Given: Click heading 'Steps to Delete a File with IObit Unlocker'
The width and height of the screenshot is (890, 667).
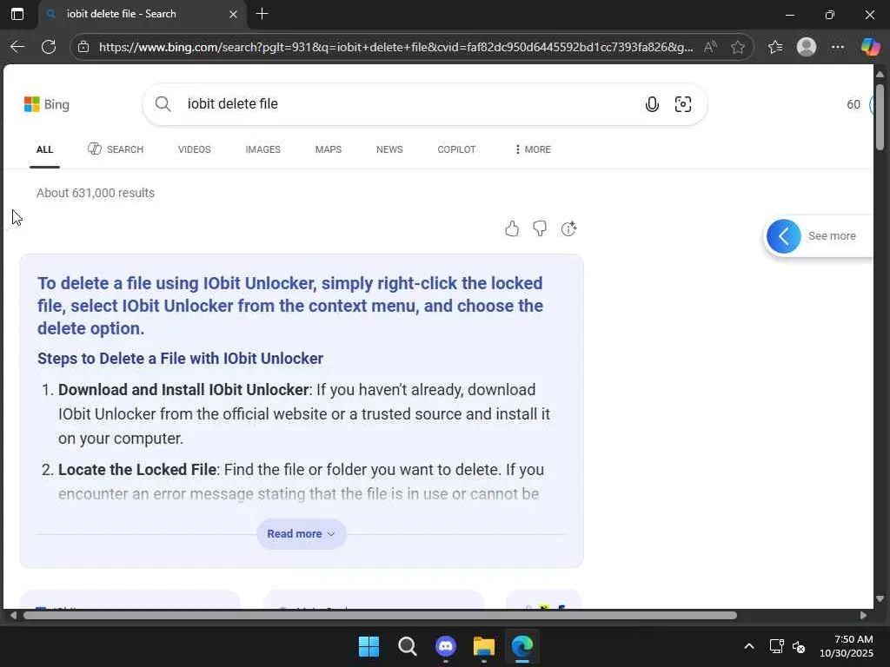Looking at the screenshot, I should pyautogui.click(x=181, y=359).
